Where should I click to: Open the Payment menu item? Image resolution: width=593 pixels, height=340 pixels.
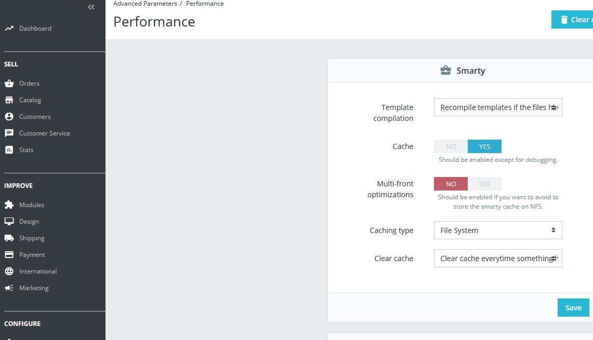[32, 255]
